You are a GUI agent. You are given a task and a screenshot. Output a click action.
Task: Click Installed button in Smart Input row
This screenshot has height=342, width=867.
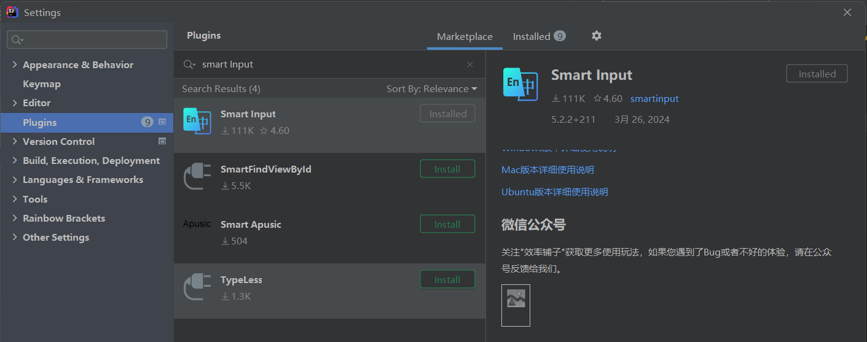[x=447, y=114]
